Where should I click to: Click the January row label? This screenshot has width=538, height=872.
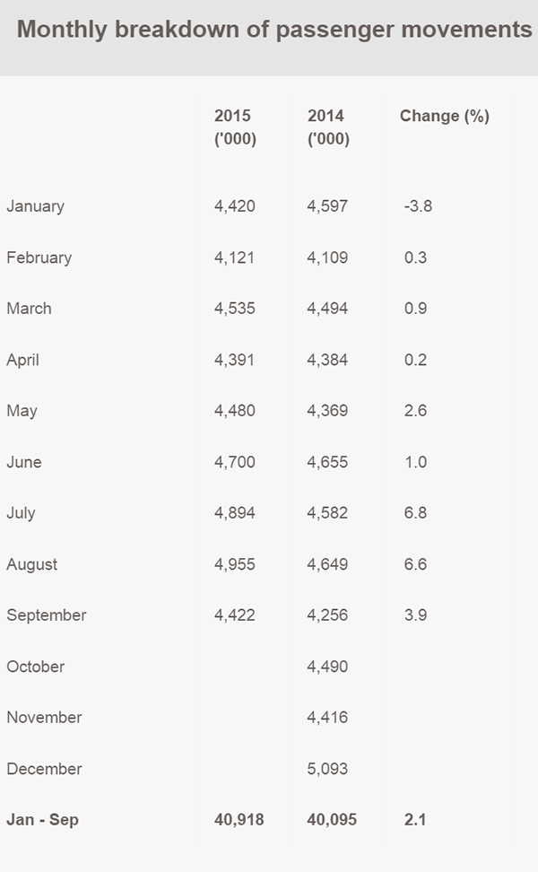36,206
